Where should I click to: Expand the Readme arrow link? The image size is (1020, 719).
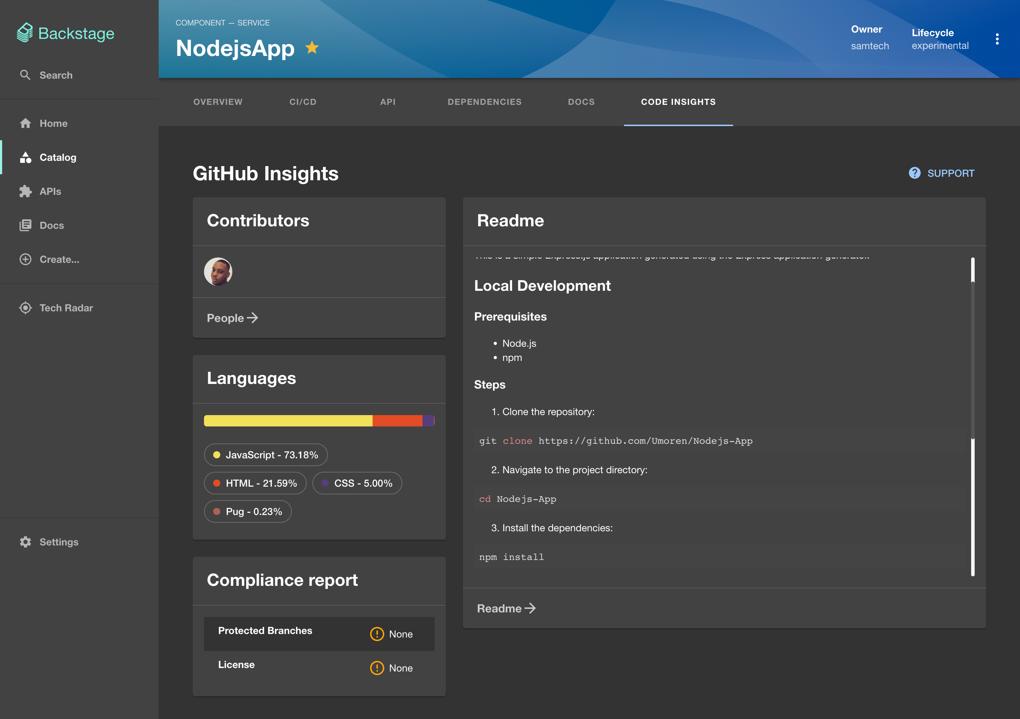[506, 608]
